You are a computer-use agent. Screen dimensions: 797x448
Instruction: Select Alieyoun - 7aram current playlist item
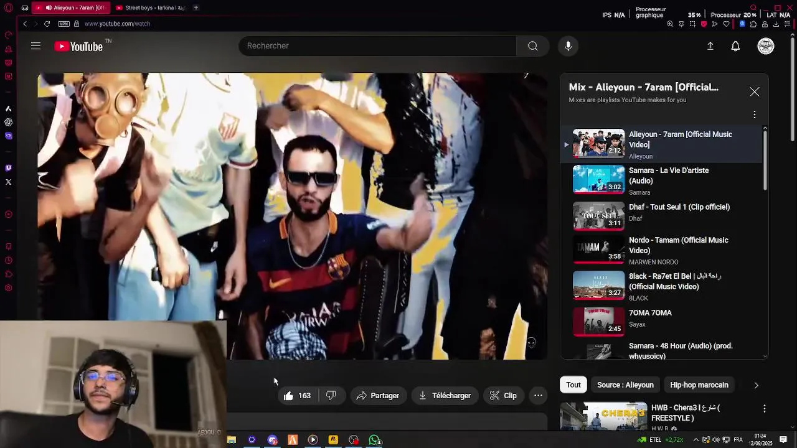661,144
